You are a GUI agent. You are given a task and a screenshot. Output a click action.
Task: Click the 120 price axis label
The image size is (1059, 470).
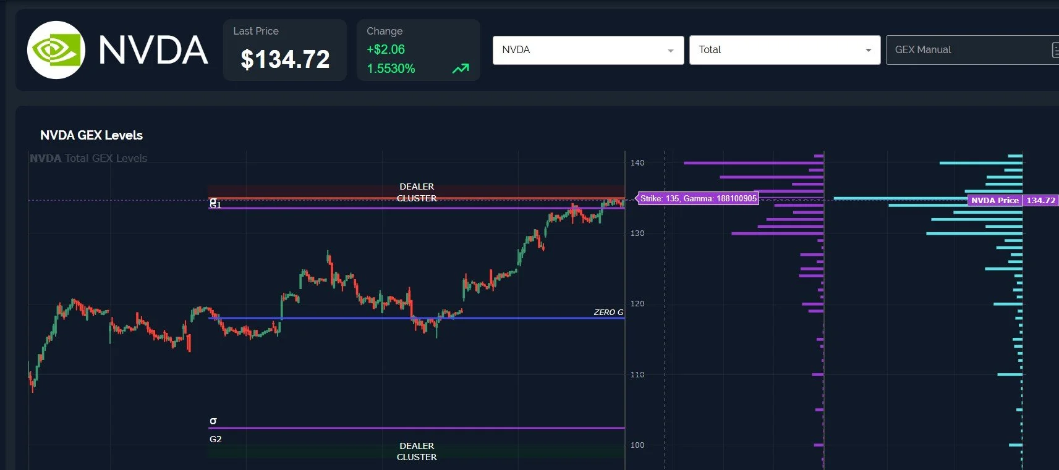pyautogui.click(x=637, y=304)
